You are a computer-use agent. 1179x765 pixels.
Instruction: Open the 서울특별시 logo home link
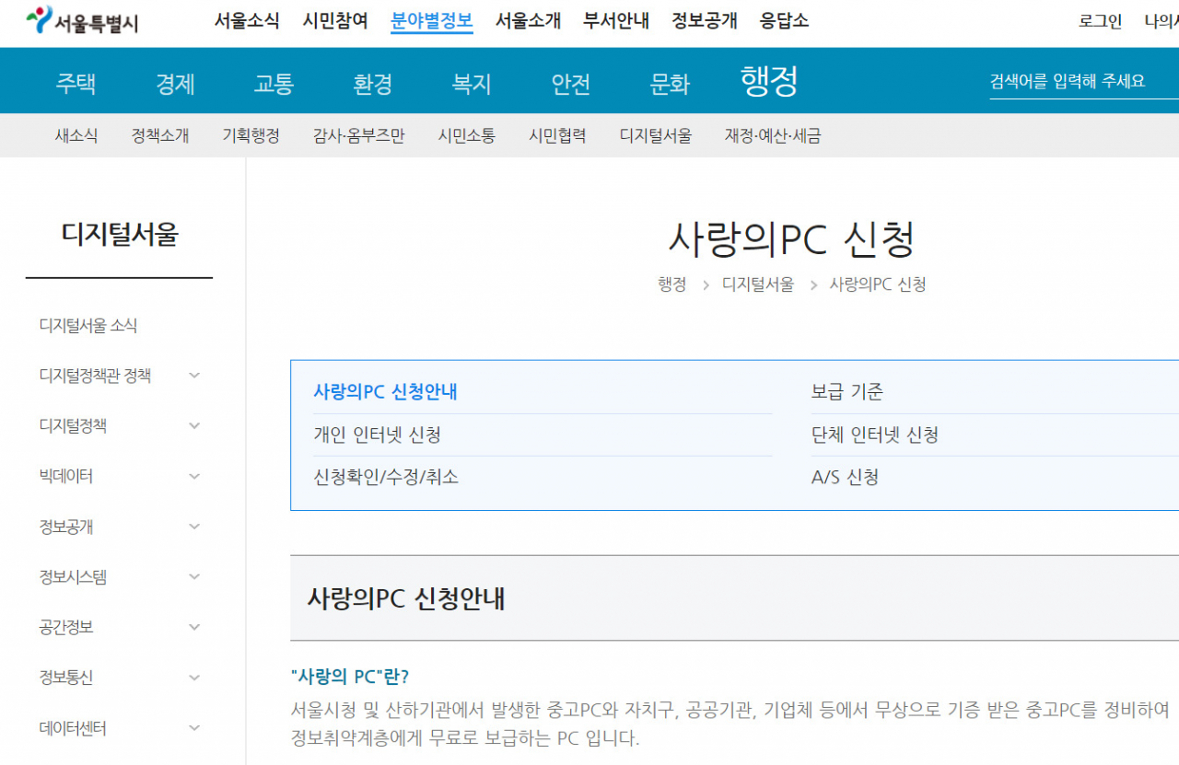(x=83, y=21)
